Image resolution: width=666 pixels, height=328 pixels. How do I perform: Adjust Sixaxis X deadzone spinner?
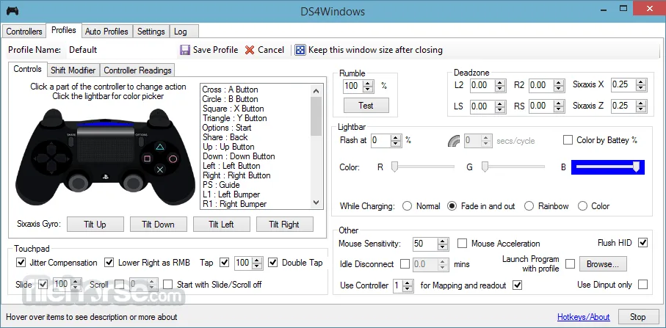(641, 85)
